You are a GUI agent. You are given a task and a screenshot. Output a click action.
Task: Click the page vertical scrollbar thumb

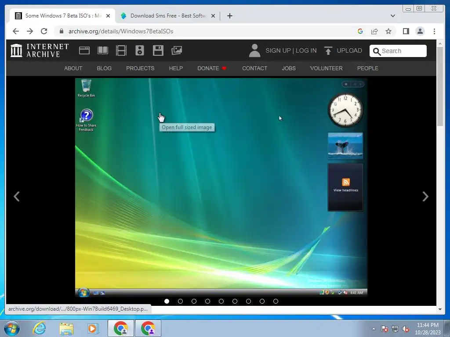(x=440, y=86)
